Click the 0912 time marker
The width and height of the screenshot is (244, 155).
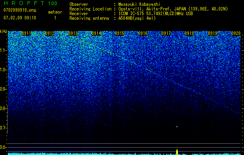[50, 33]
